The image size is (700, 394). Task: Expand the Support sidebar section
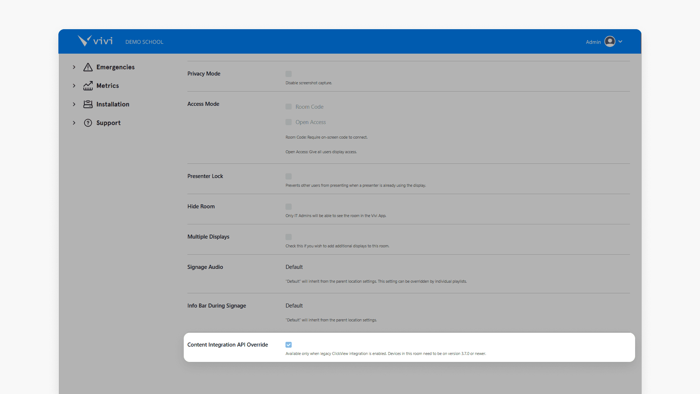click(74, 123)
